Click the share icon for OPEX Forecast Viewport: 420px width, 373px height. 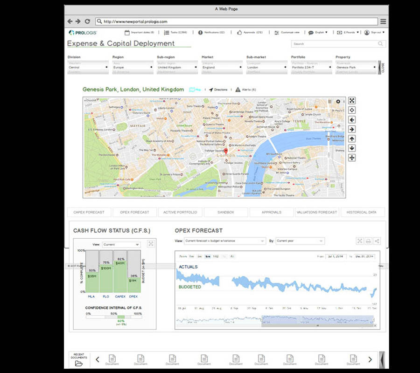(x=377, y=241)
